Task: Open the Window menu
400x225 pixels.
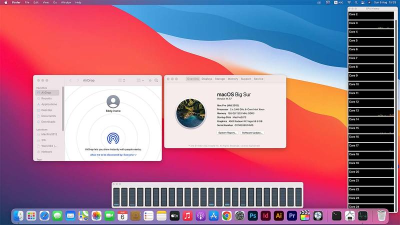Action: [66, 2]
